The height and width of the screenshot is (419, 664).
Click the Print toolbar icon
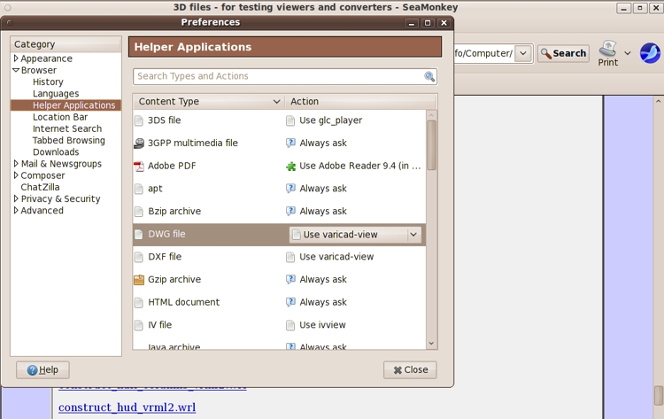[607, 50]
